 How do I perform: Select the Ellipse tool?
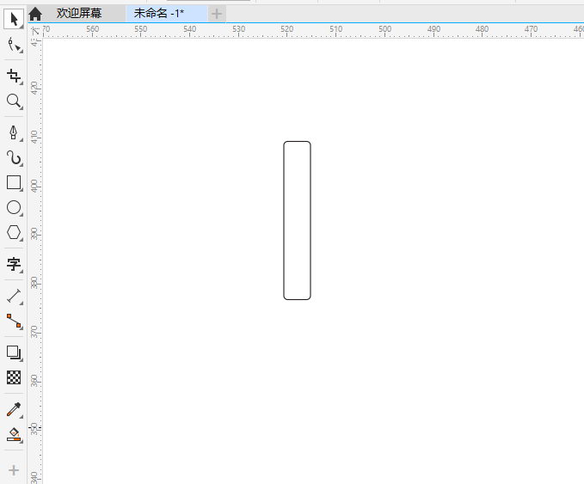[14, 207]
